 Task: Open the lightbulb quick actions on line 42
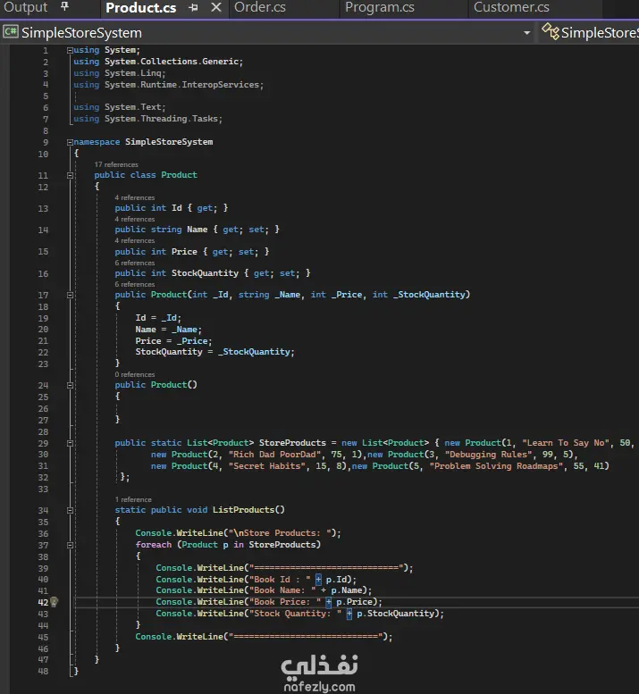click(x=54, y=602)
